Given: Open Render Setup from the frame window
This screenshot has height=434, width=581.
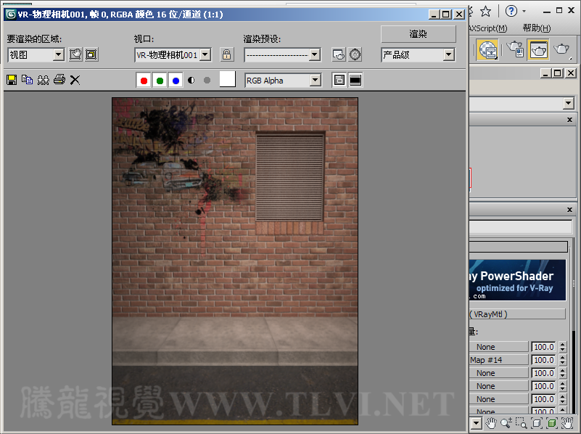Looking at the screenshot, I should (339, 54).
